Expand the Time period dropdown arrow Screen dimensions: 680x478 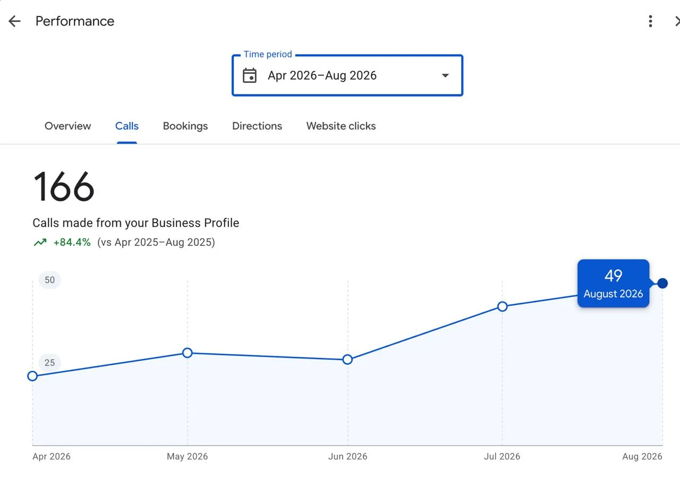(445, 75)
